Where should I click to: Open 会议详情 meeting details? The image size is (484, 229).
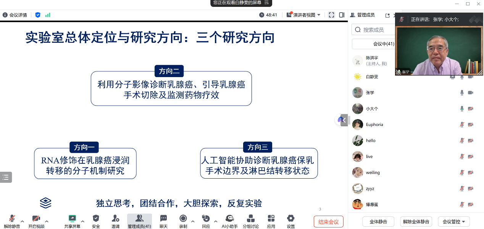coord(15,15)
